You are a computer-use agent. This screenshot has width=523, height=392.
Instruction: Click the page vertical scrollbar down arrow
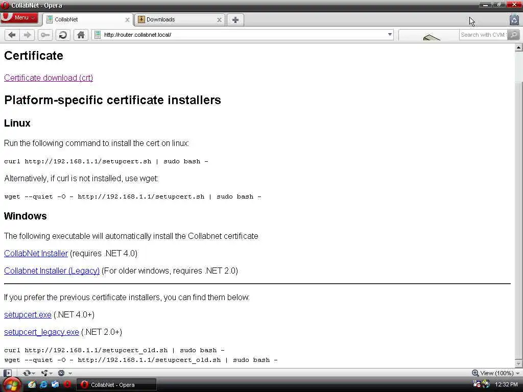(519, 363)
